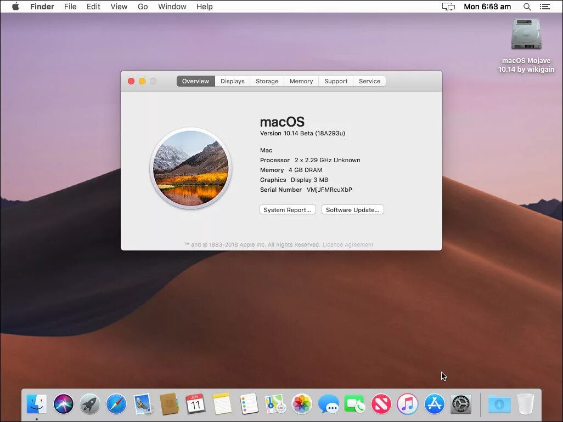Open Finder from the Dock
Screen dimensions: 563x422
(37, 404)
